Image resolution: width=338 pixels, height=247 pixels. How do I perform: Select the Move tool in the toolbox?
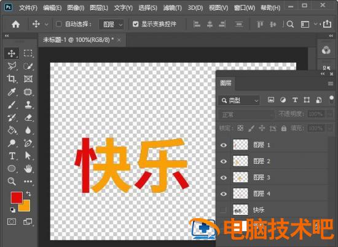pos(12,53)
